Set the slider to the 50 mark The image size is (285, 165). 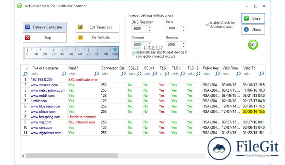(x=71, y=50)
